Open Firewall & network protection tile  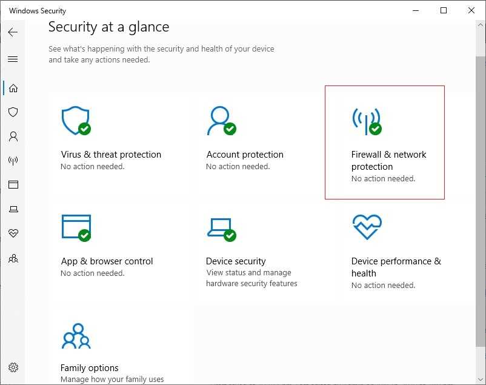(x=385, y=142)
